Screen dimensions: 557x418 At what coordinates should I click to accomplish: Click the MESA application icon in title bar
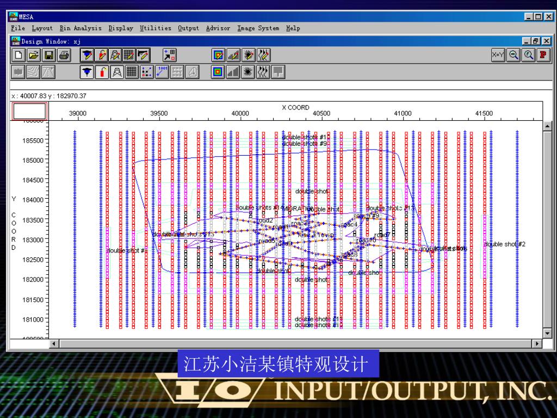coord(14,16)
